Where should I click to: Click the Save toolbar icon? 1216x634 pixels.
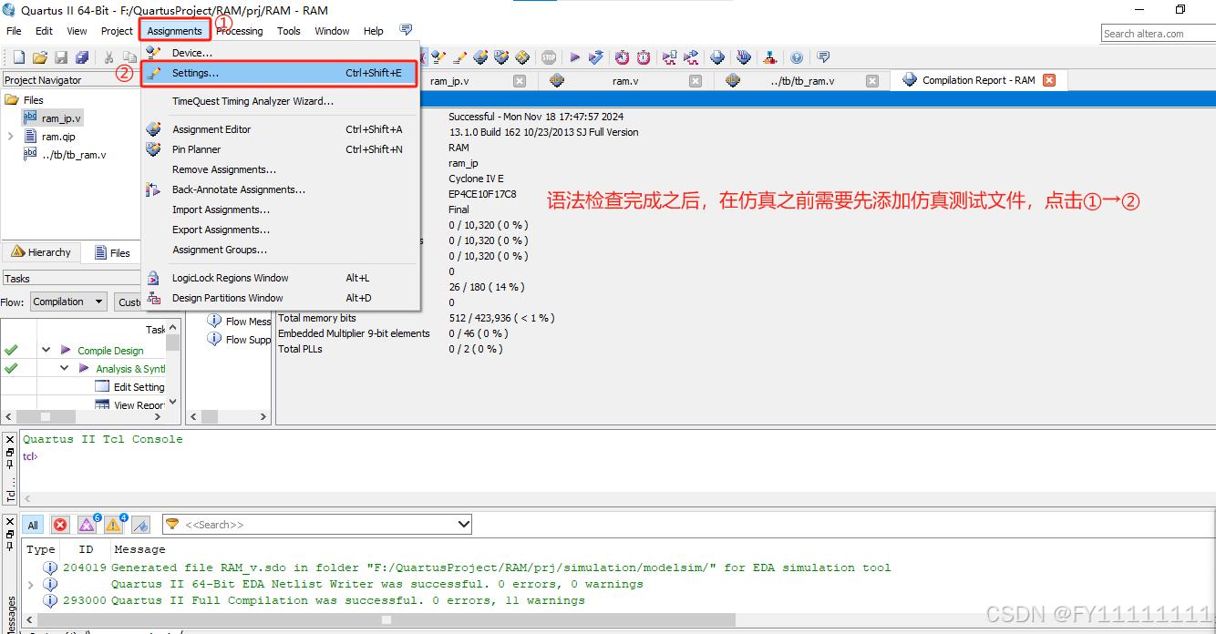pos(61,57)
